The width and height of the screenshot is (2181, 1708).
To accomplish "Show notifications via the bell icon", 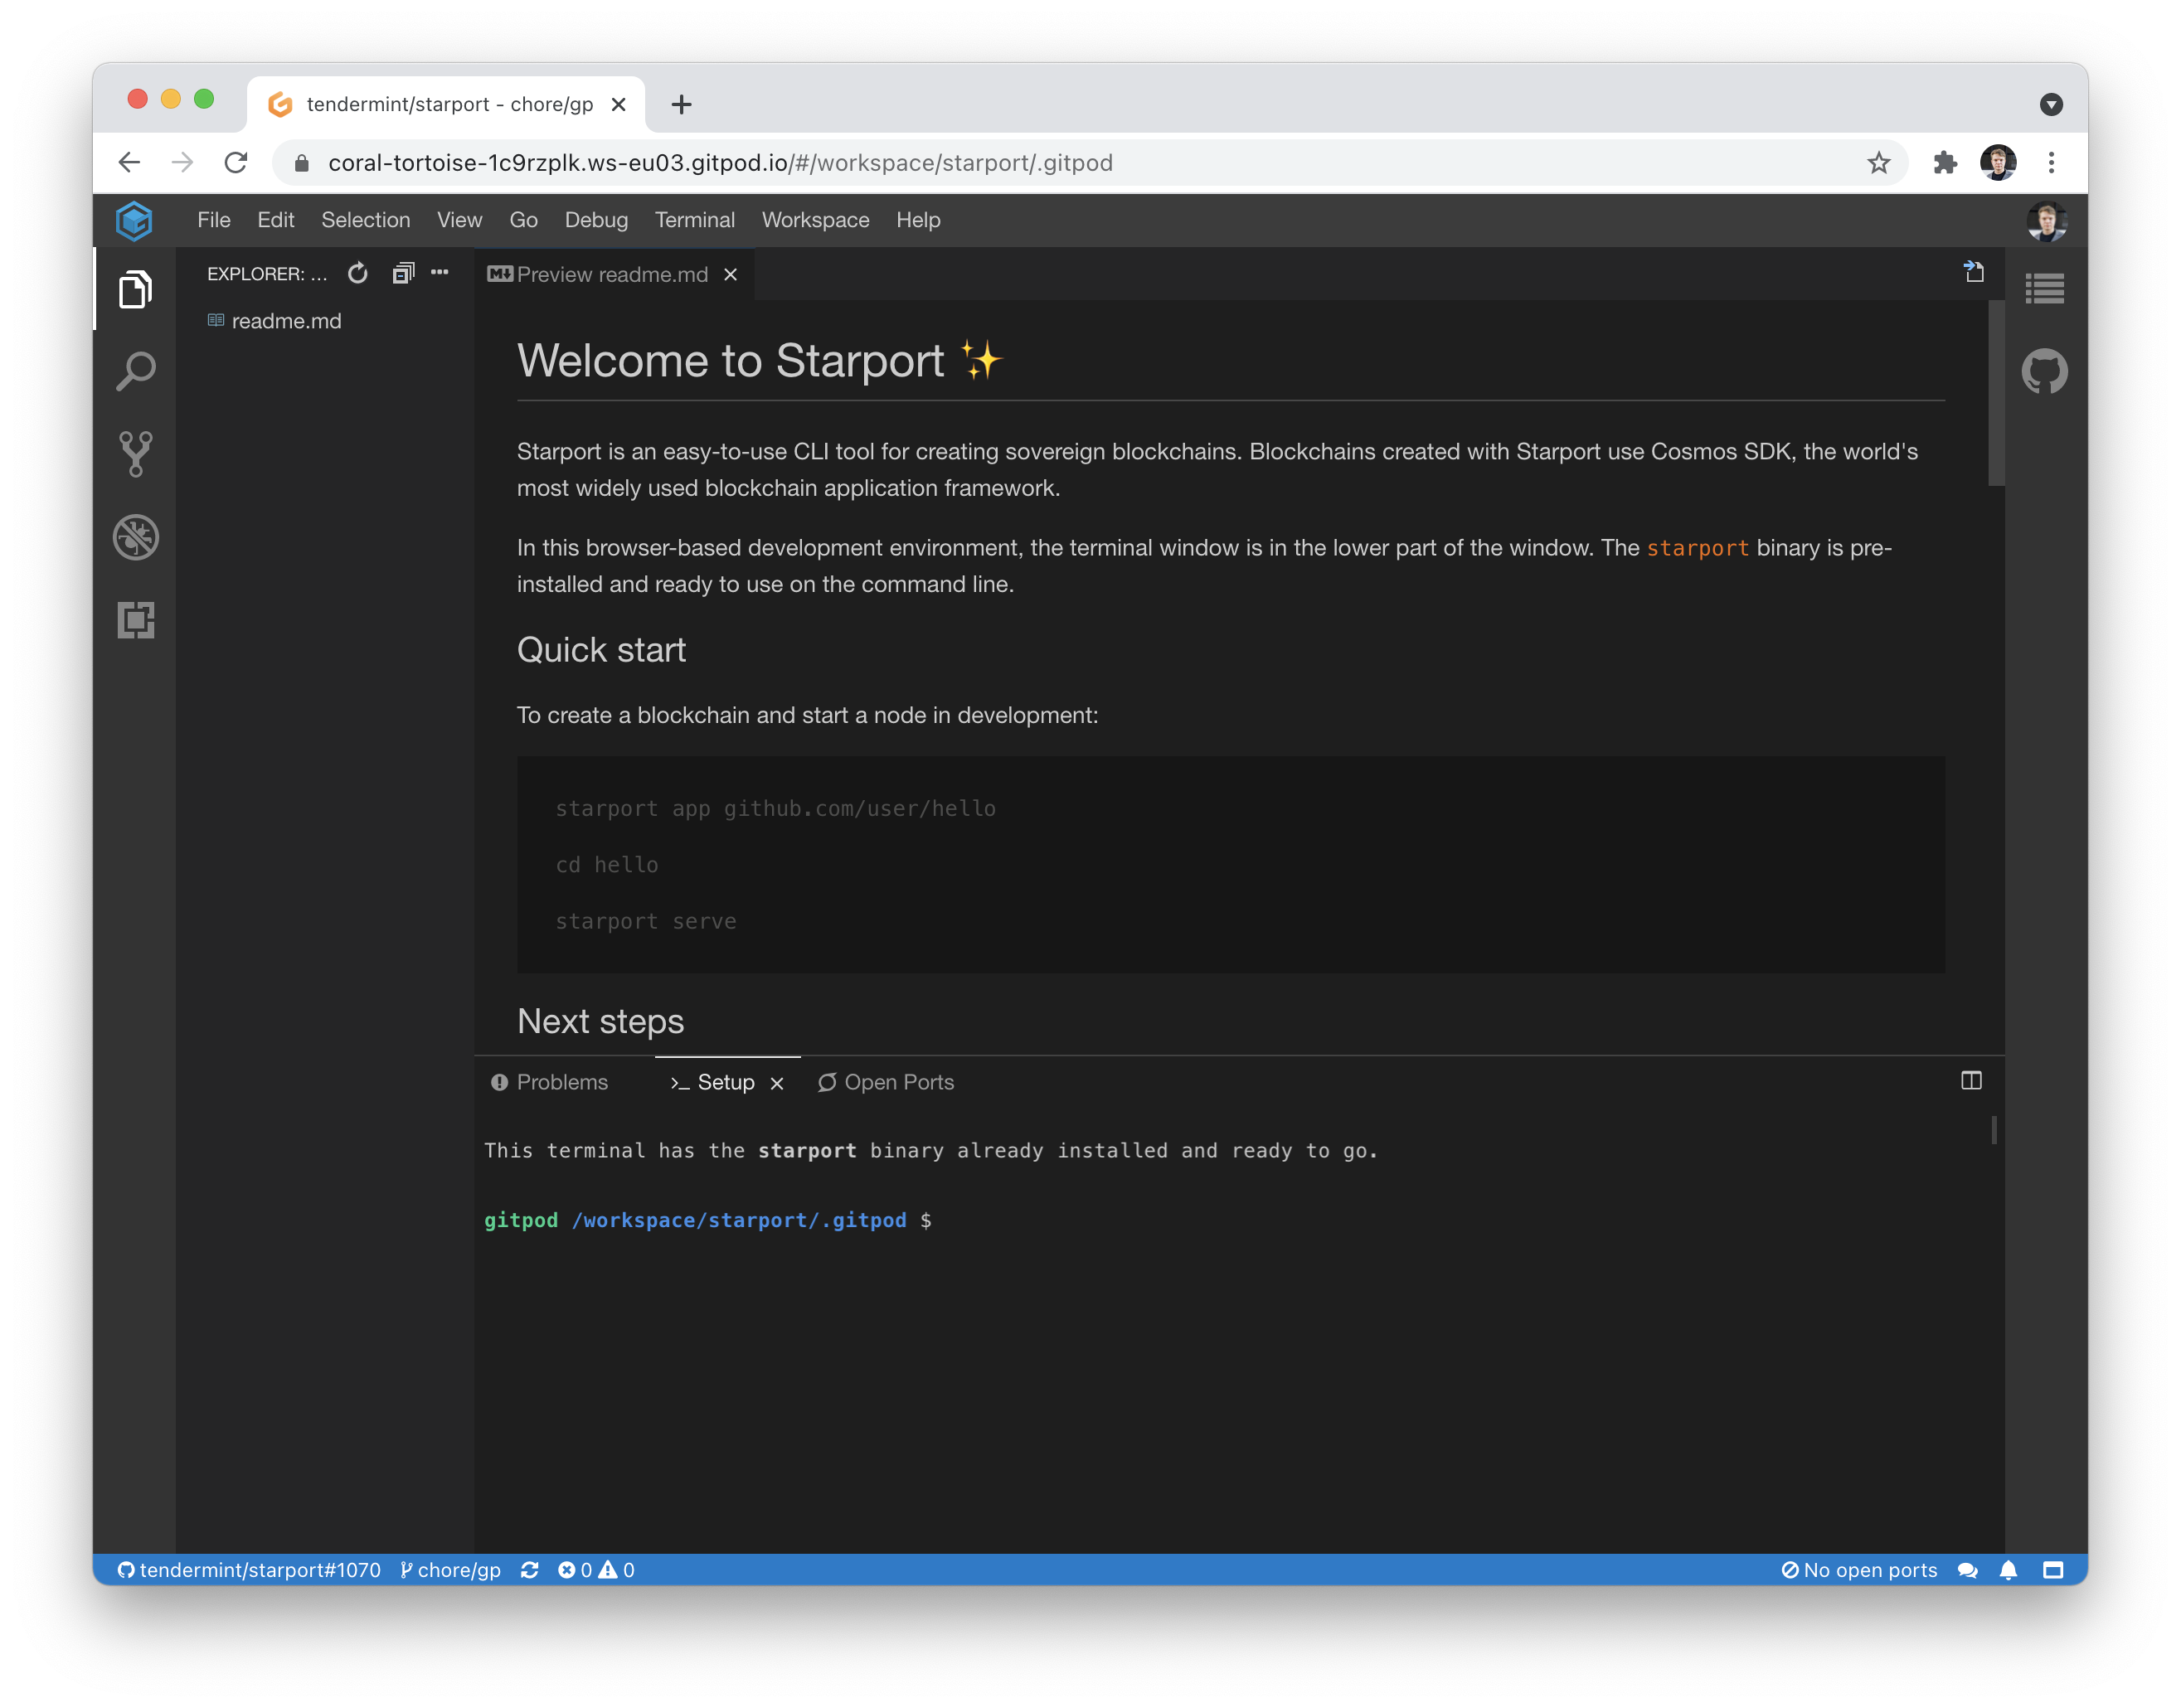I will click(2008, 1570).
